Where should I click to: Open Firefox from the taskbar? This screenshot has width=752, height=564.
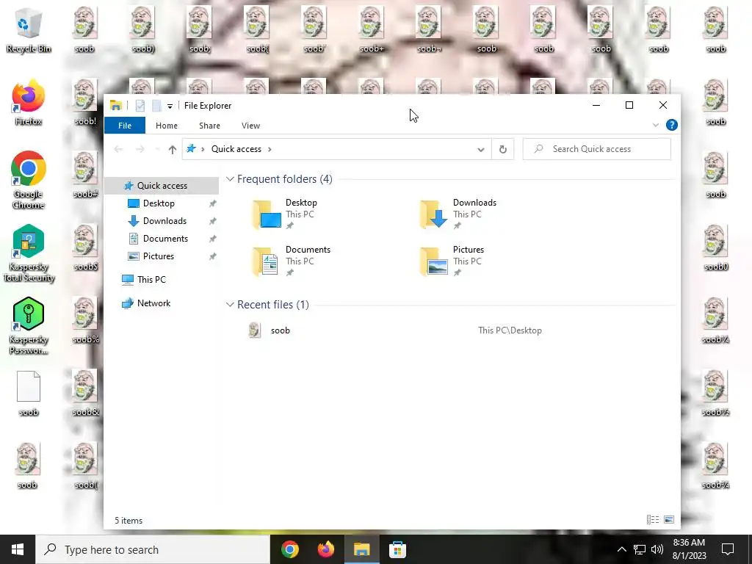click(326, 549)
